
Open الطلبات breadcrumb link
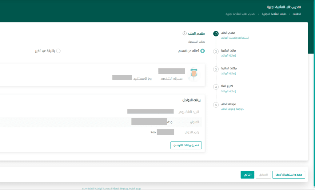(x=296, y=14)
